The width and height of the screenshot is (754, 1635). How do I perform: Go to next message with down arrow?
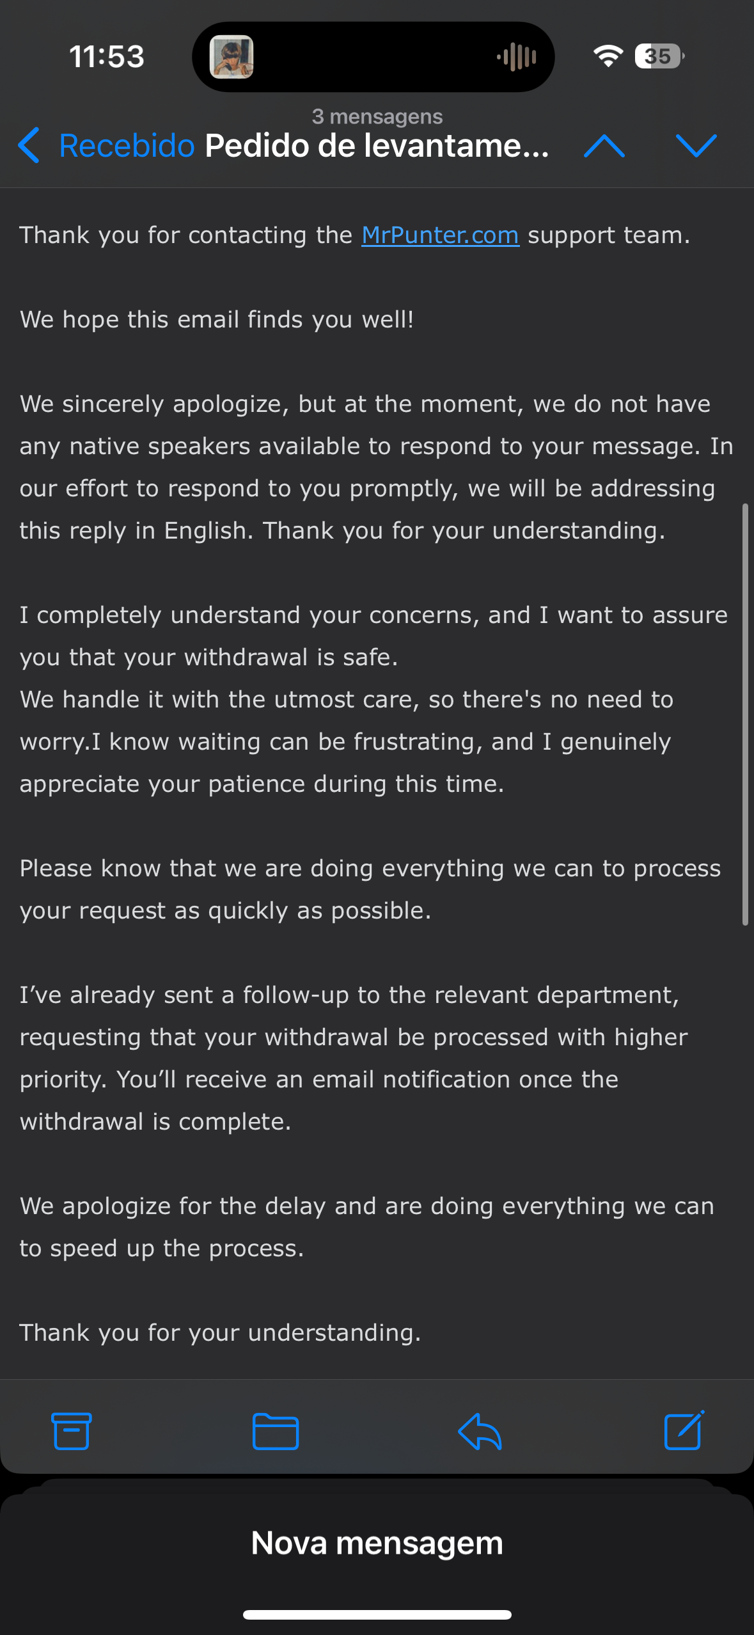pyautogui.click(x=696, y=146)
